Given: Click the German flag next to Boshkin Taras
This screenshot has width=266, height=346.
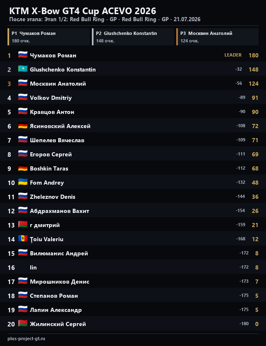Looking at the screenshot, I should 23,168.
